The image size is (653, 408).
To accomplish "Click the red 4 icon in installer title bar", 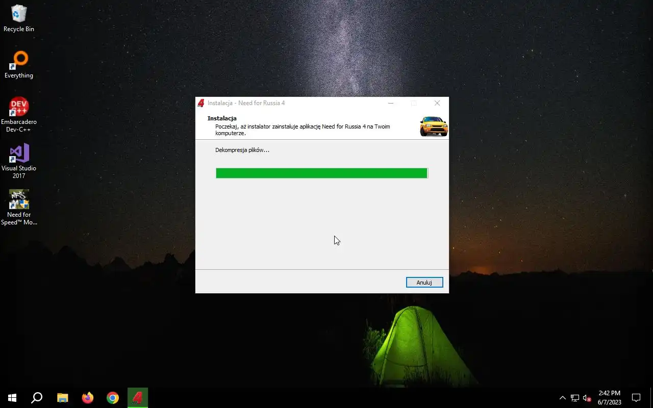I will pos(201,103).
